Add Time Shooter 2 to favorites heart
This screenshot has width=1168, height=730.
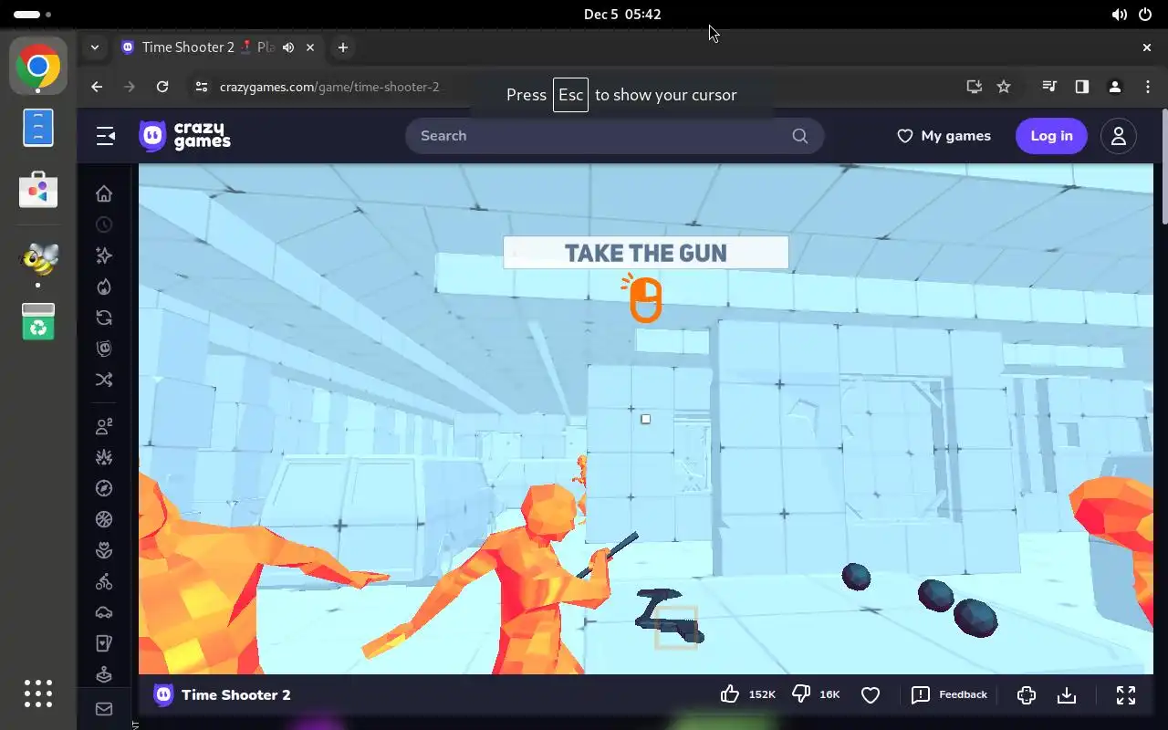pyautogui.click(x=871, y=695)
